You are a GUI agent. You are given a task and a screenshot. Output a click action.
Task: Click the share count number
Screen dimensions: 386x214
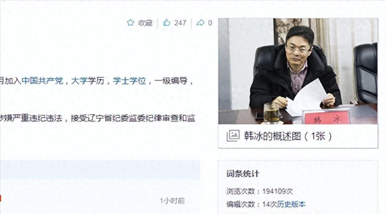tap(210, 23)
